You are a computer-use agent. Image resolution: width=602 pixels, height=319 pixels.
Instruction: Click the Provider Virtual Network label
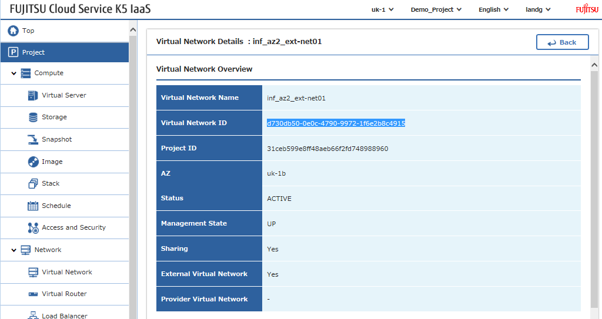coord(204,299)
